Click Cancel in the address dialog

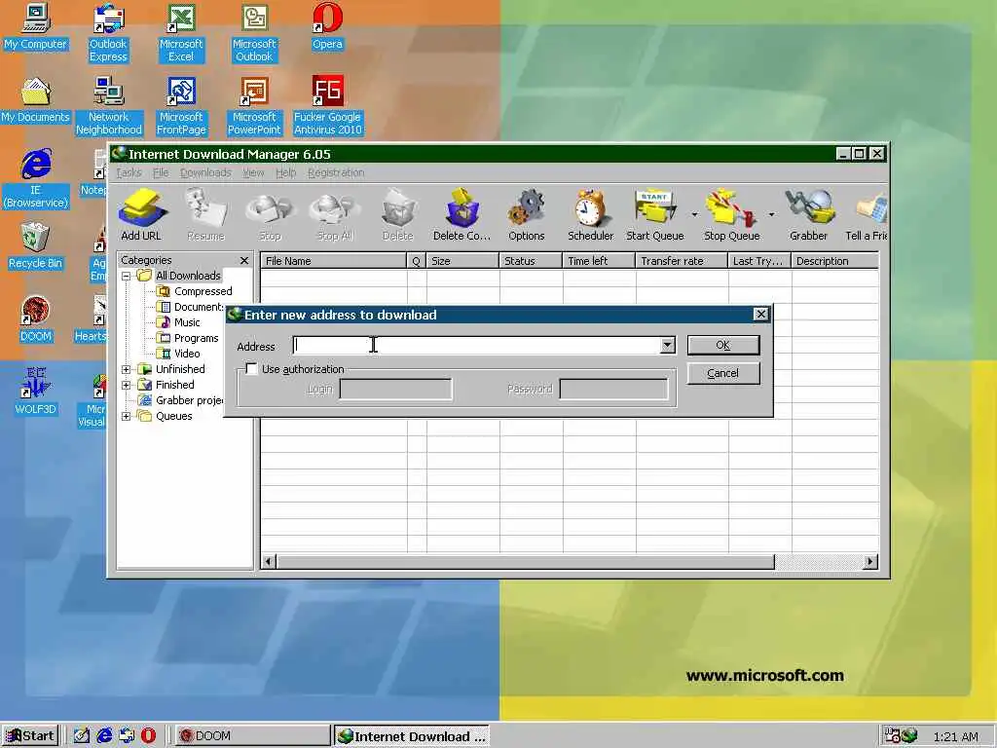(723, 373)
